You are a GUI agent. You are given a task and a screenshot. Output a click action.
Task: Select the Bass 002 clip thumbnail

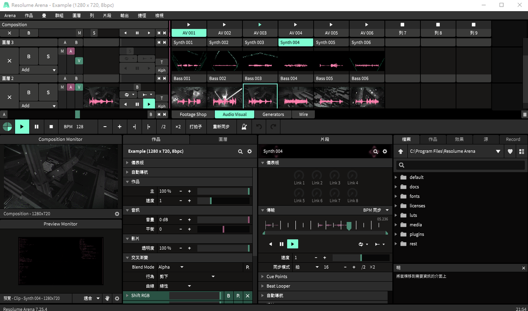click(x=224, y=97)
